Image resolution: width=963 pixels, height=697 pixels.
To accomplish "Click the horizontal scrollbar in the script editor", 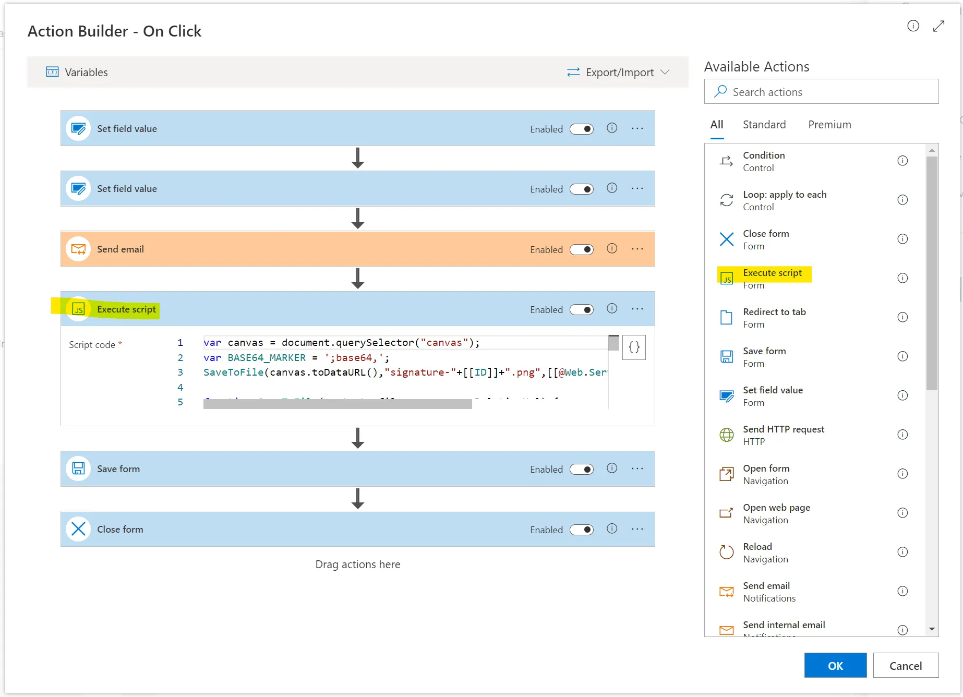I will click(x=338, y=404).
